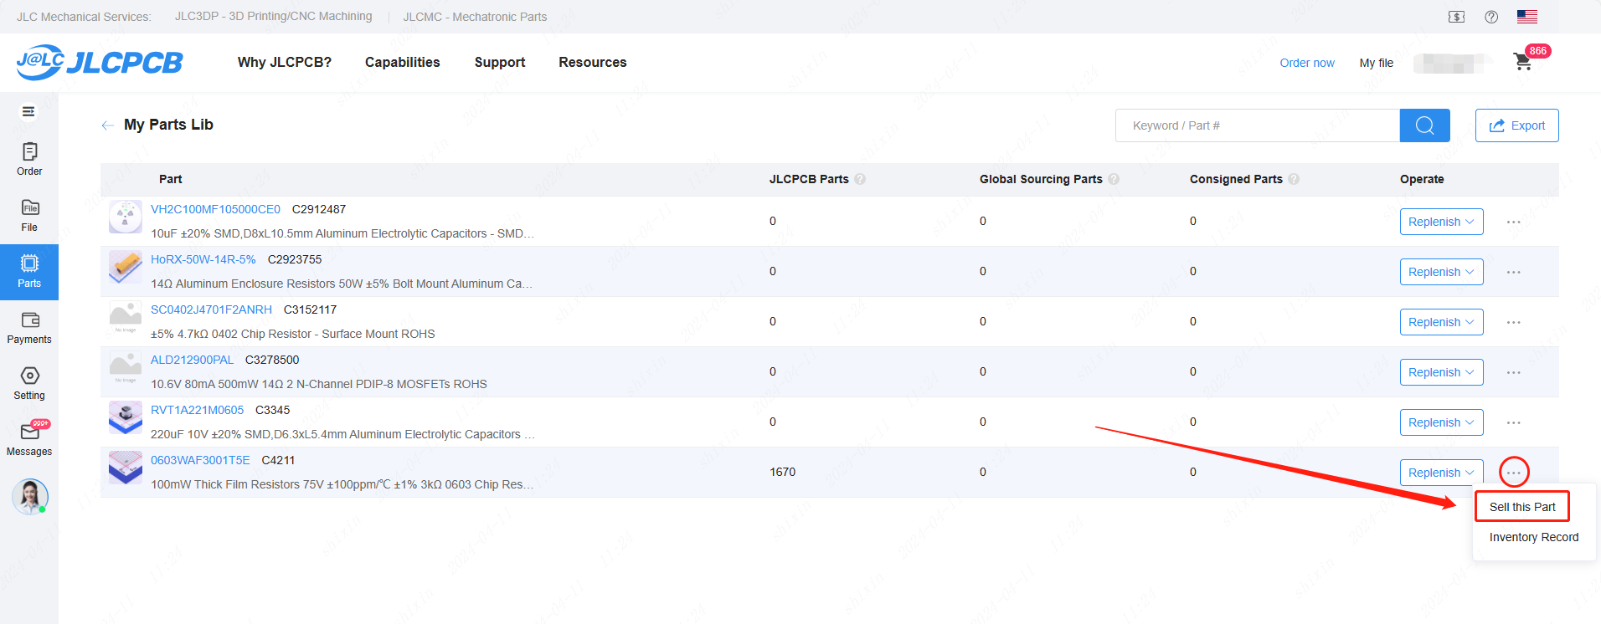Show info tooltip for Global Sourcing Parts column
Image resolution: width=1601 pixels, height=624 pixels.
click(1114, 179)
